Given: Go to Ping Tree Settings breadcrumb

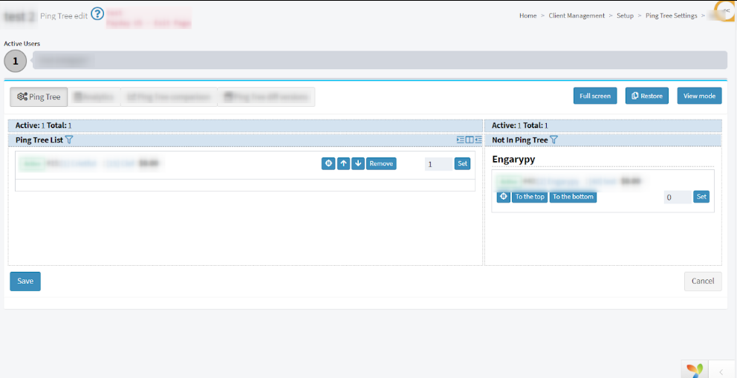Looking at the screenshot, I should point(671,16).
